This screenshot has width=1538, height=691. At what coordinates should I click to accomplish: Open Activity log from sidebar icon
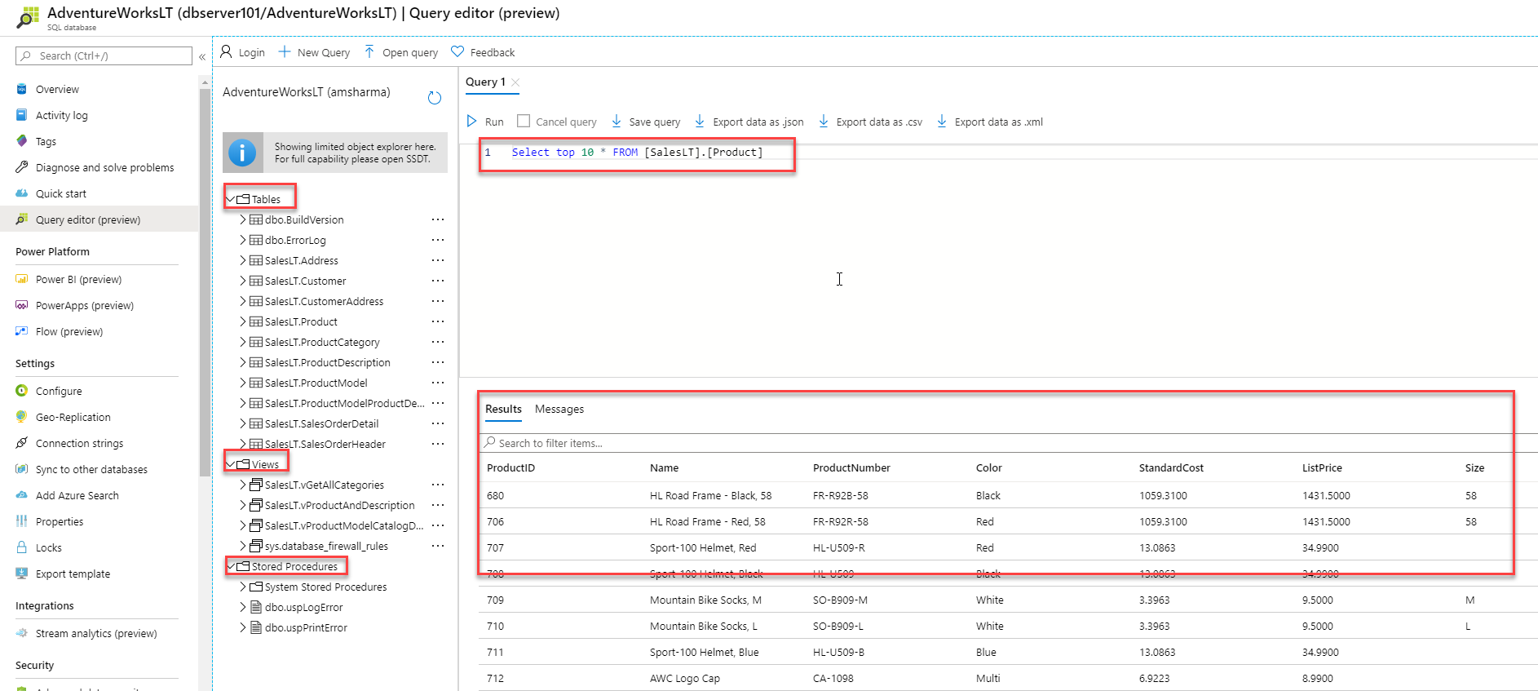tap(22, 115)
